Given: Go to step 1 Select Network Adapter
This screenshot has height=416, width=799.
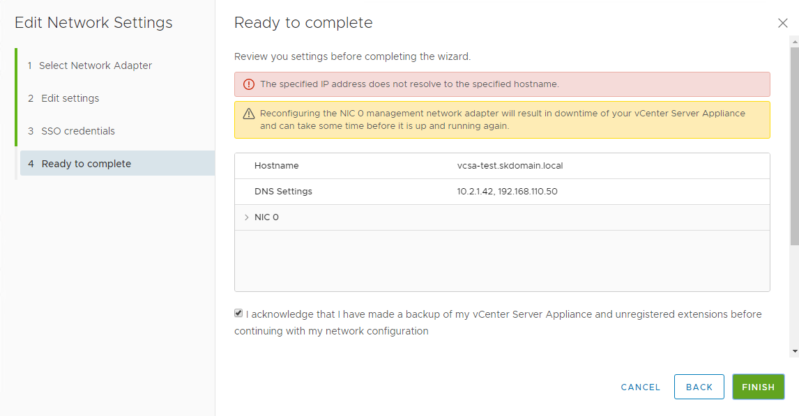Looking at the screenshot, I should tap(90, 66).
